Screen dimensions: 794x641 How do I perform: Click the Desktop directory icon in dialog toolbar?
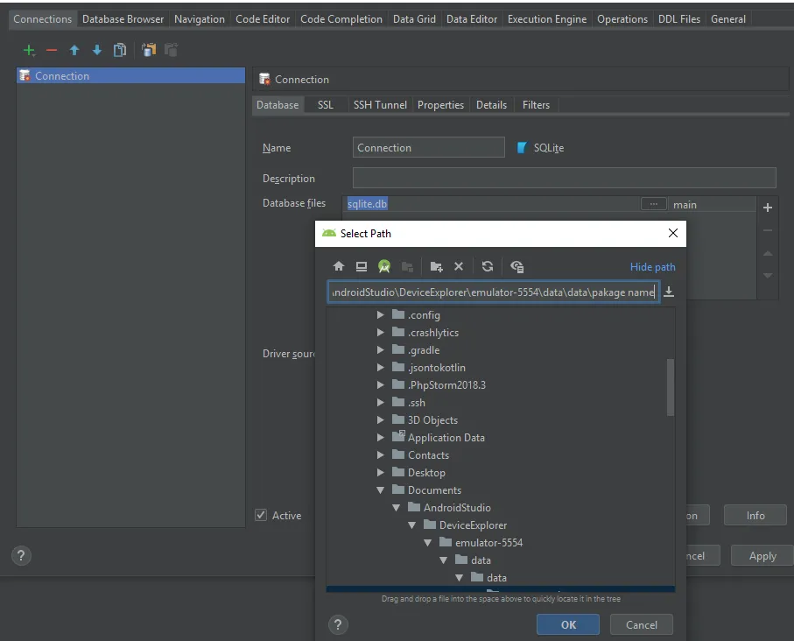click(362, 267)
